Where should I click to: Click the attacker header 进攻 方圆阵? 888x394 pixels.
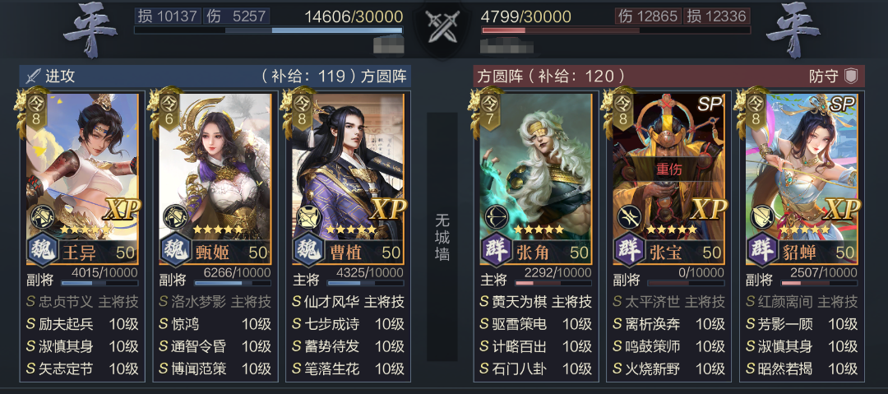215,76
